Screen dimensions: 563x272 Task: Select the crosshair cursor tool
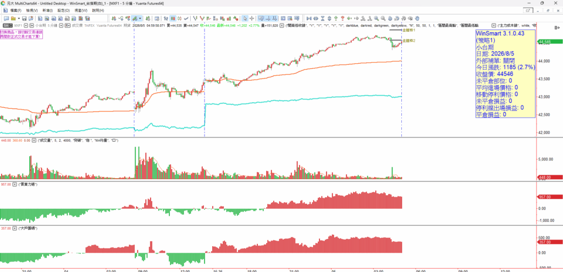coord(252,18)
